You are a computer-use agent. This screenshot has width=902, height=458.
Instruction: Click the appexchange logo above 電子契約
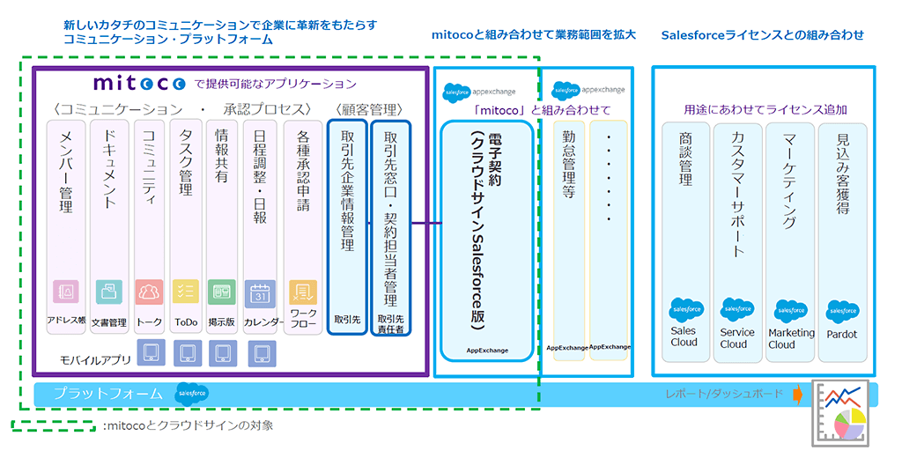[x=479, y=92]
